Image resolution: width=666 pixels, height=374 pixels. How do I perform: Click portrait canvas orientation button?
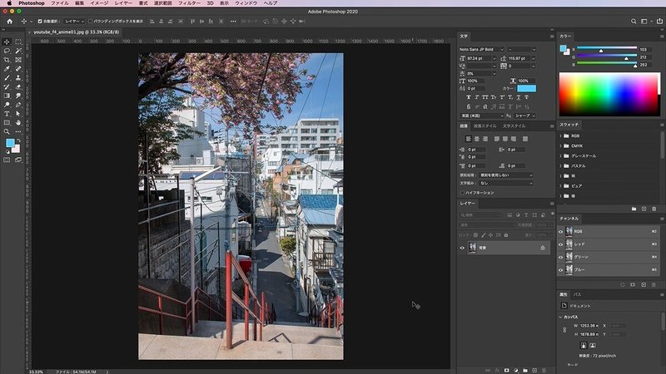(584, 345)
